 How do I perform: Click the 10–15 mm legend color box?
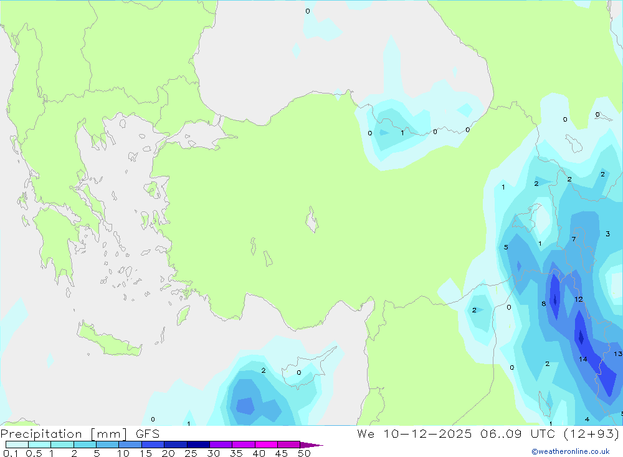coord(130,445)
